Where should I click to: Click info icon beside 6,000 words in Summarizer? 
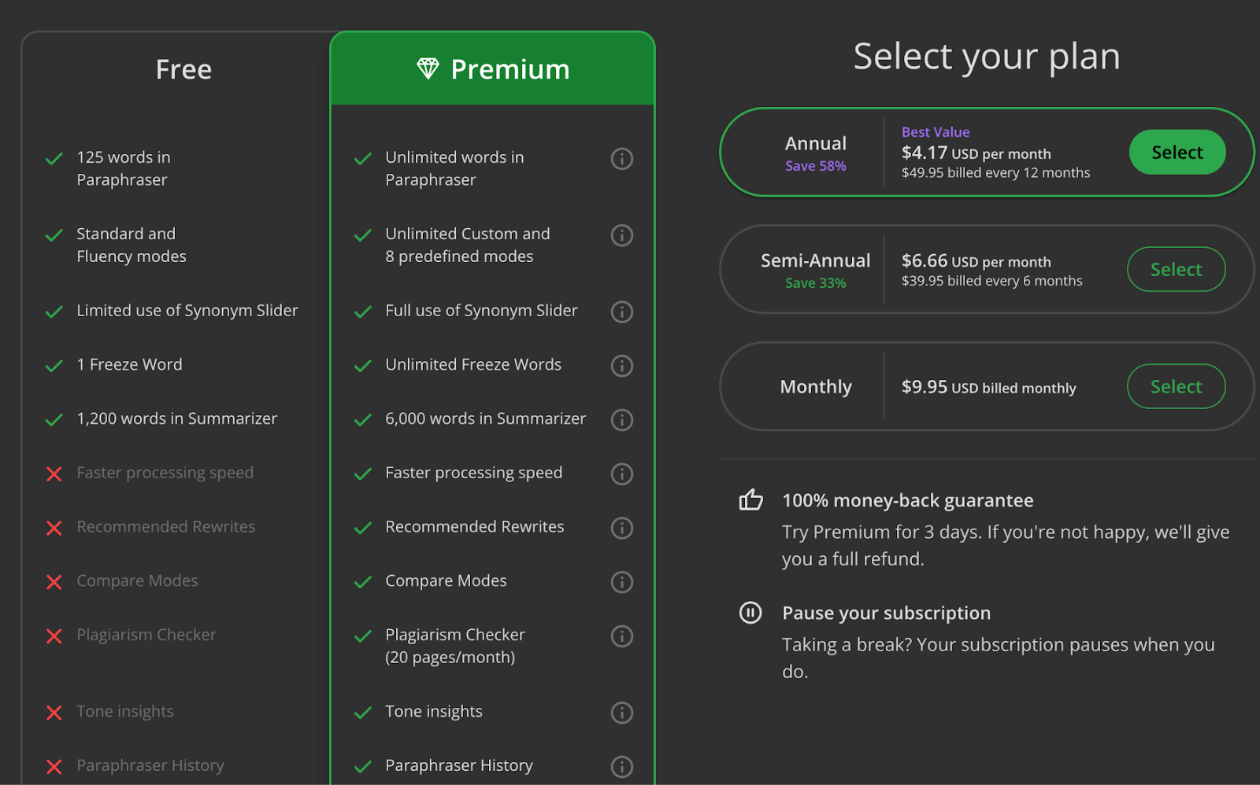[x=622, y=420]
